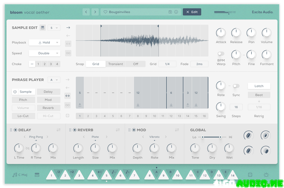The width and height of the screenshot is (284, 188).
Task: Click the layout icon beside C Maj
Action: pos(37,175)
